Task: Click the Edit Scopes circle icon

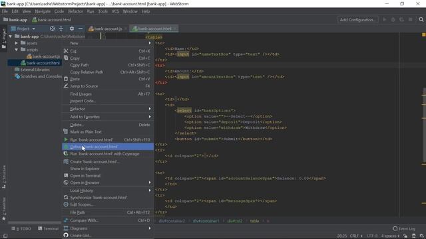Action: [66, 204]
